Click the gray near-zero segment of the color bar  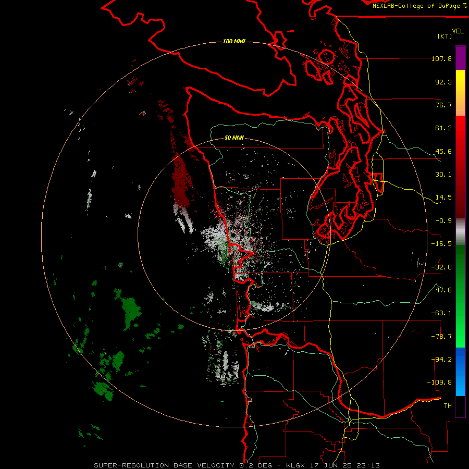click(460, 232)
